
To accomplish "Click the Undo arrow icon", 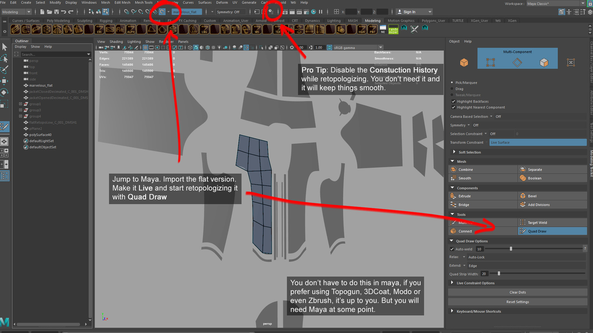I will coord(63,12).
